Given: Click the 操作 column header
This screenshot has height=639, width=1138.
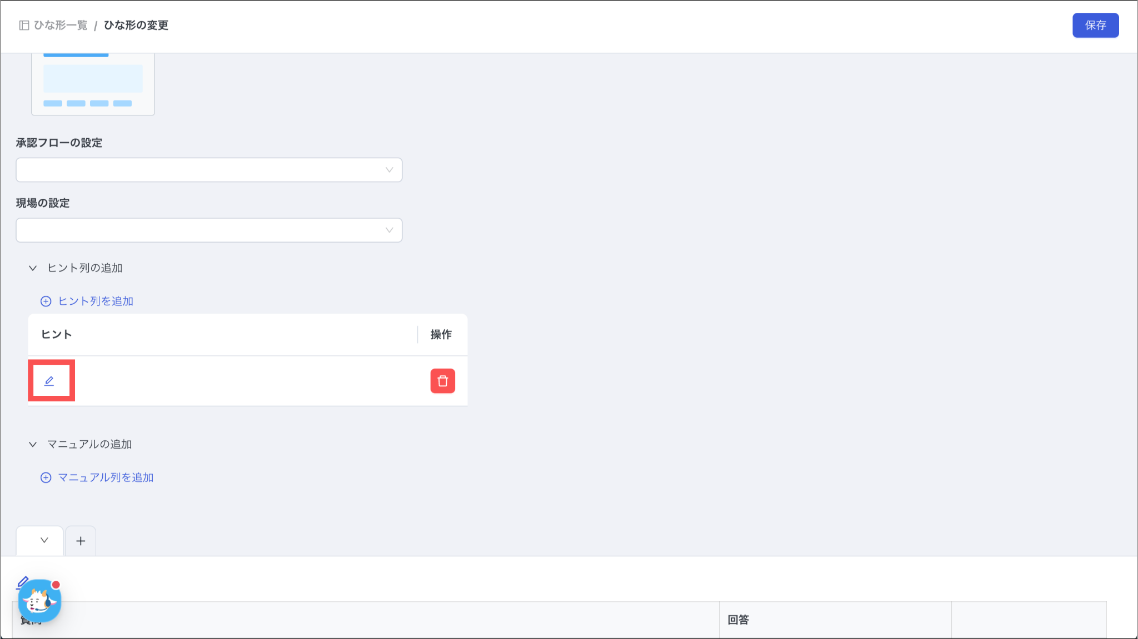Looking at the screenshot, I should 441,334.
